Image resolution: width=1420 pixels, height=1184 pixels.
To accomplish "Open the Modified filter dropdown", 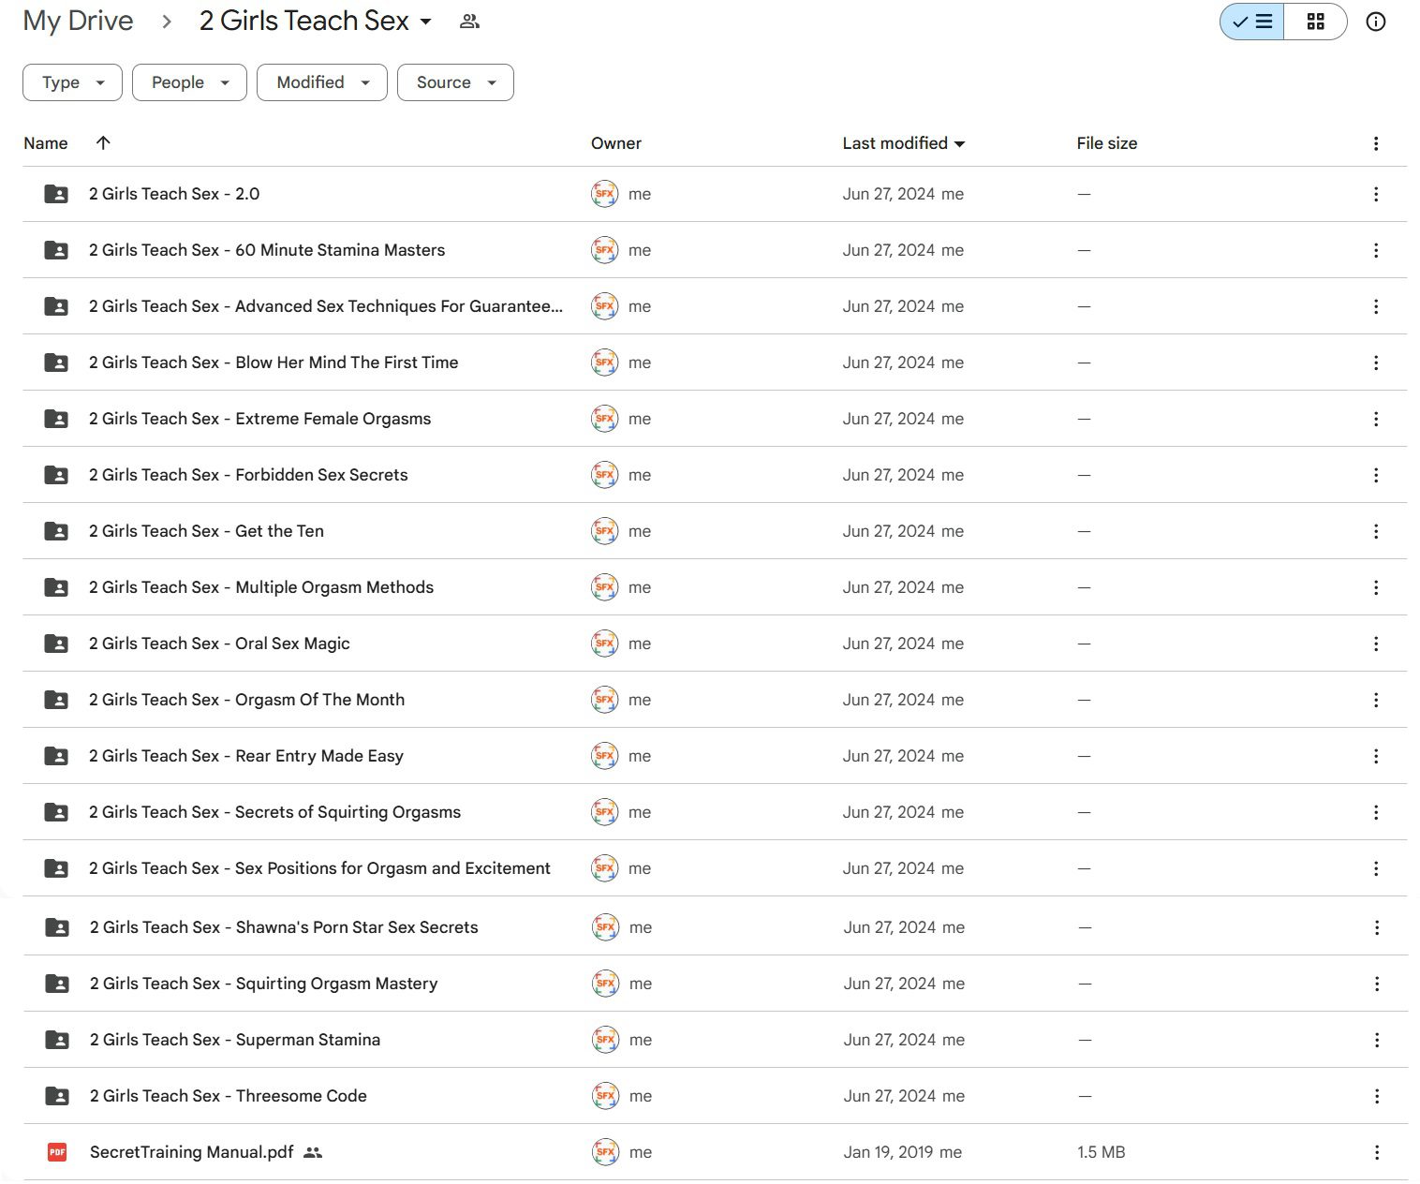I will click(322, 82).
